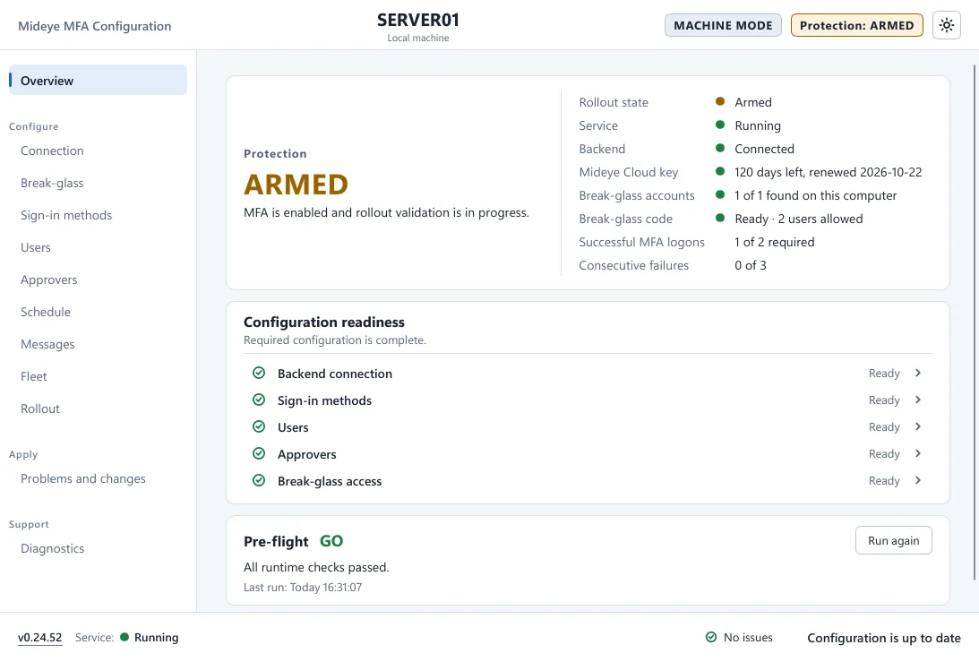Click the Backend green status dot
This screenshot has width=979, height=662.
720,148
